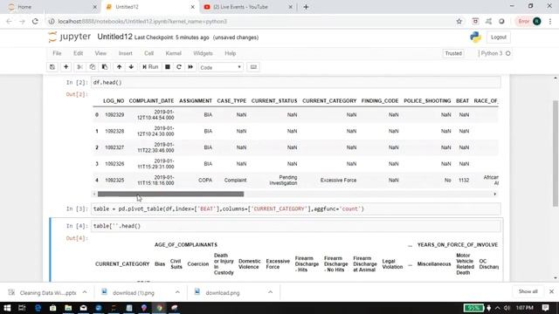Run the selected cell
The width and height of the screenshot is (559, 314).
pos(150,67)
